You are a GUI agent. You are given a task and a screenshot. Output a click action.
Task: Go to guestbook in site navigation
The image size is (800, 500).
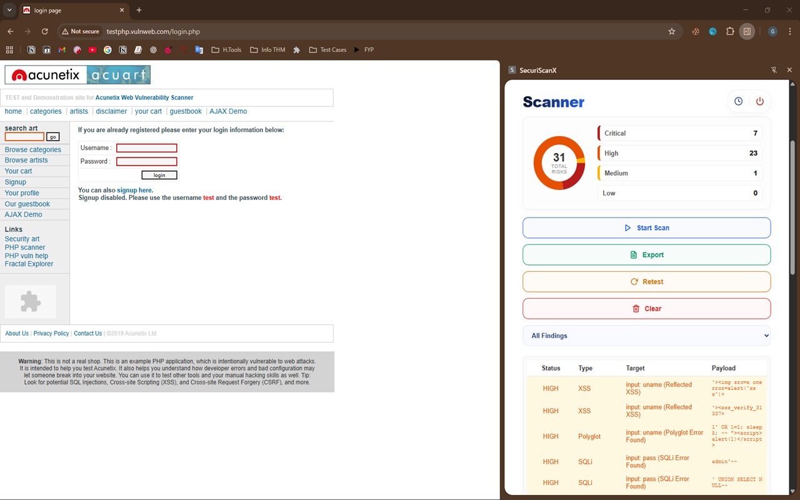tap(186, 111)
